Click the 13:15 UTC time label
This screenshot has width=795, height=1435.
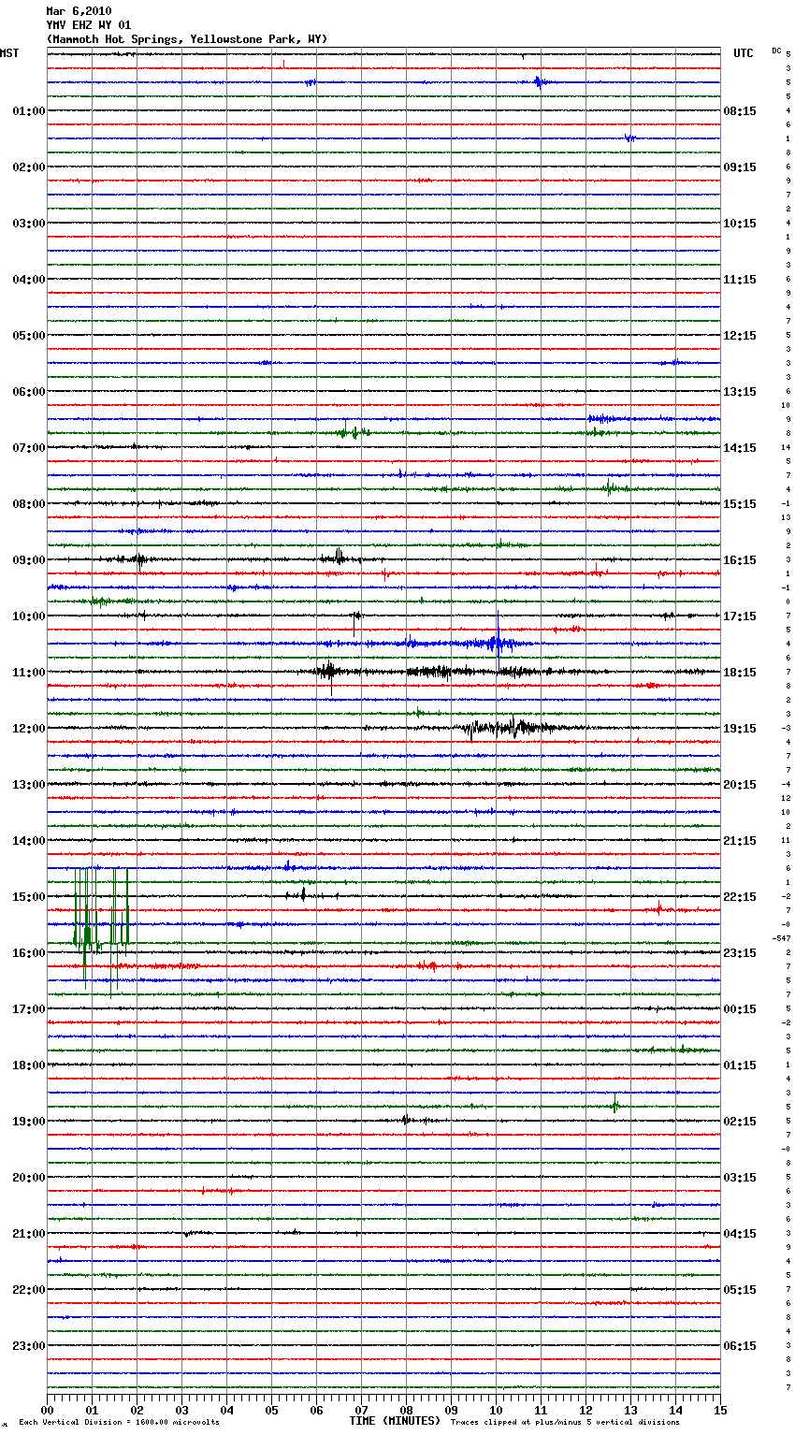(x=740, y=392)
